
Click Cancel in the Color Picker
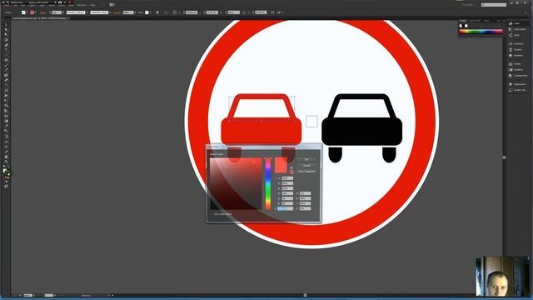point(306,166)
